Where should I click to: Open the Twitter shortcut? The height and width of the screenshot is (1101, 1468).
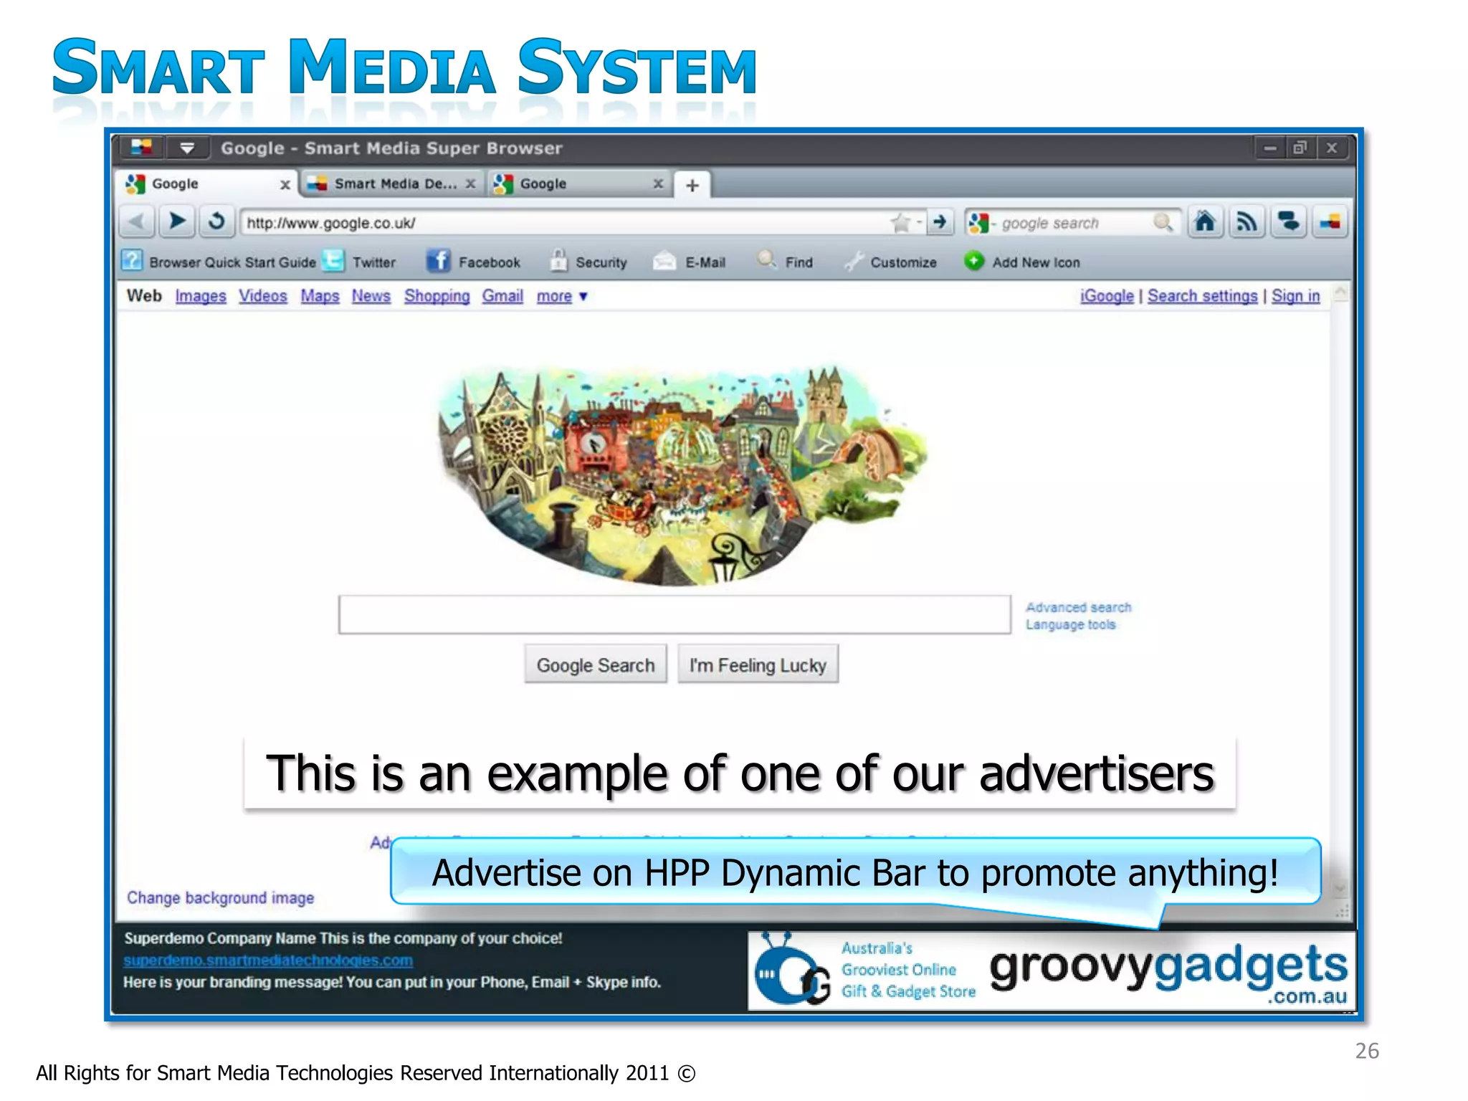pyautogui.click(x=360, y=262)
